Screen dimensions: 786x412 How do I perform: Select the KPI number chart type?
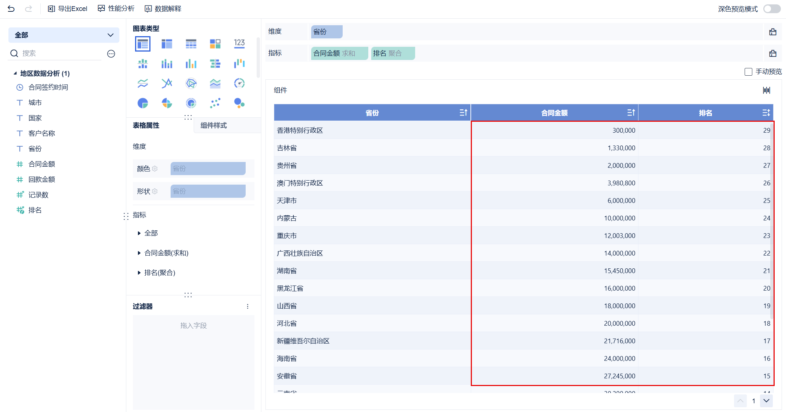tap(239, 44)
